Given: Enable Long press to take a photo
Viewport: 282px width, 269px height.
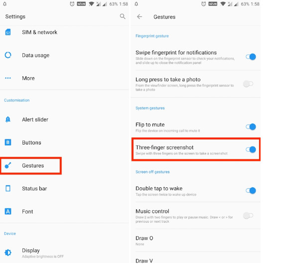Looking at the screenshot, I should tap(248, 84).
